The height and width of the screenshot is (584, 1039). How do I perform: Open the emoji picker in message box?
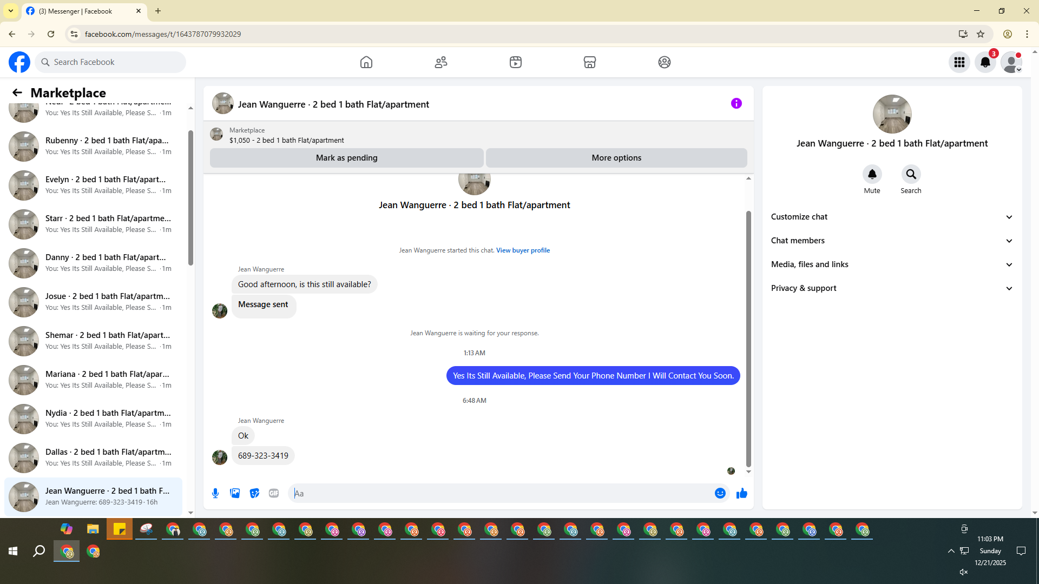pos(720,493)
